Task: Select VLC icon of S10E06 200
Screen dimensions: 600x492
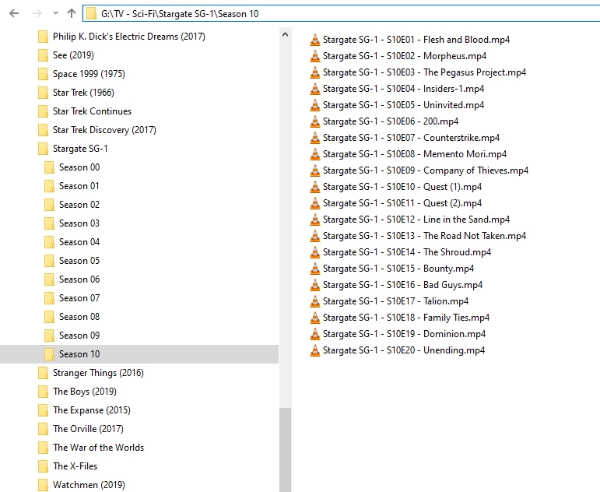Action: click(x=315, y=121)
